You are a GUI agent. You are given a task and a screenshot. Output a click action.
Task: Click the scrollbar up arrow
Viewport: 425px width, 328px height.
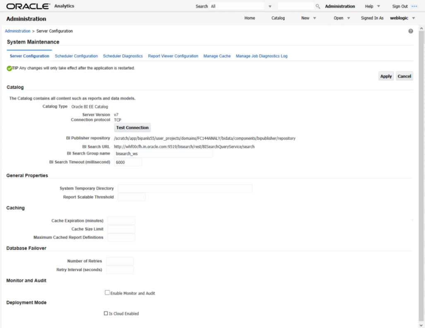point(421,29)
